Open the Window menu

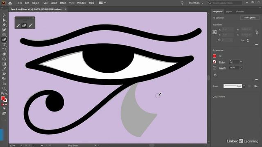pyautogui.click(x=81, y=3)
